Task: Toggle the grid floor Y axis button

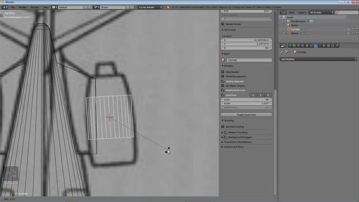Action: [260, 95]
